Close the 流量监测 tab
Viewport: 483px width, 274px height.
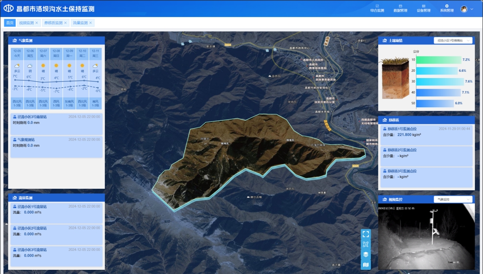tap(91, 23)
